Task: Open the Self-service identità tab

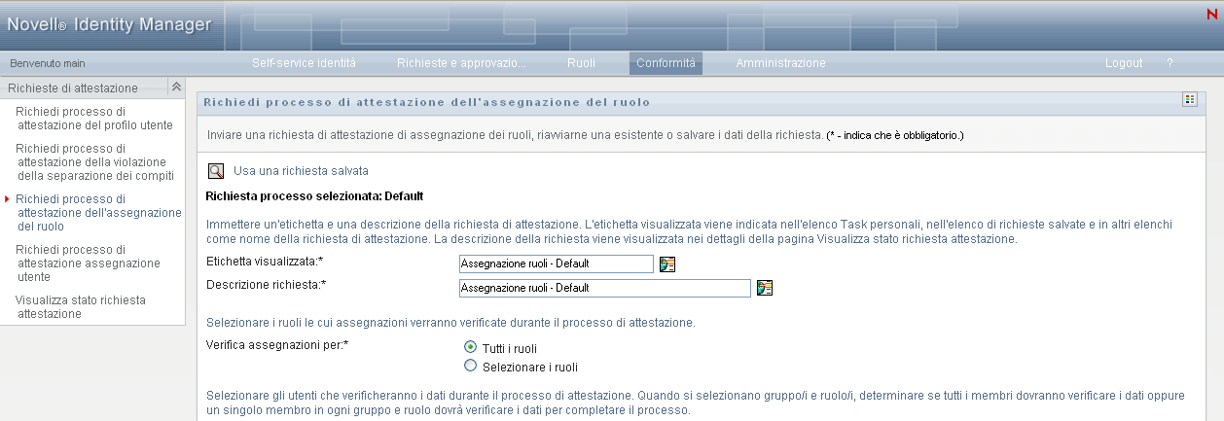Action: 304,63
